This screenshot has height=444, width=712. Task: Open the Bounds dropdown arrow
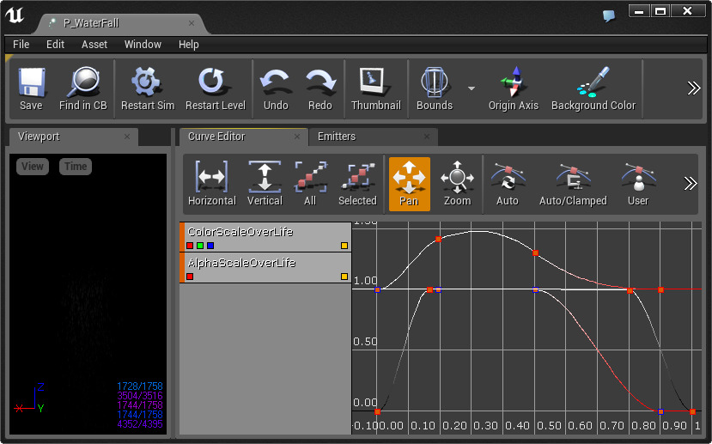click(x=471, y=88)
